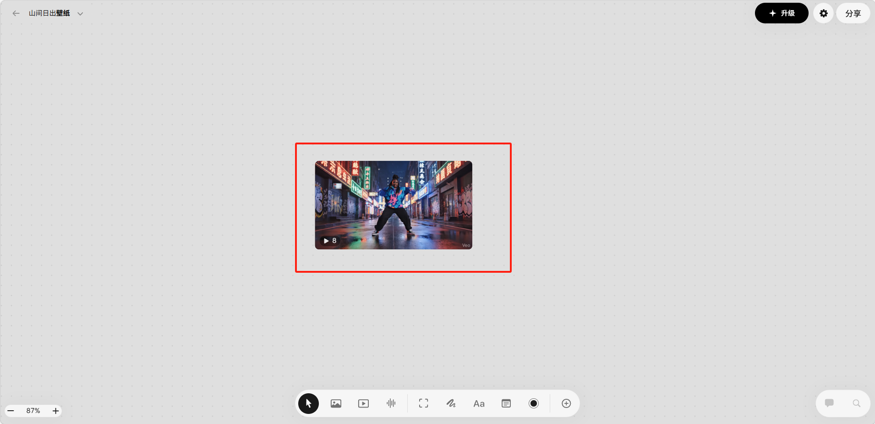
Task: Click the 分享 share button
Action: tap(853, 13)
